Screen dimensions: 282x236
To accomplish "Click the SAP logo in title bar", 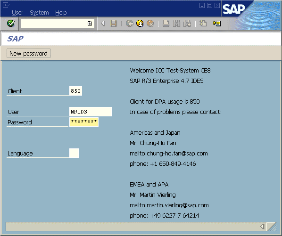I will (233, 9).
